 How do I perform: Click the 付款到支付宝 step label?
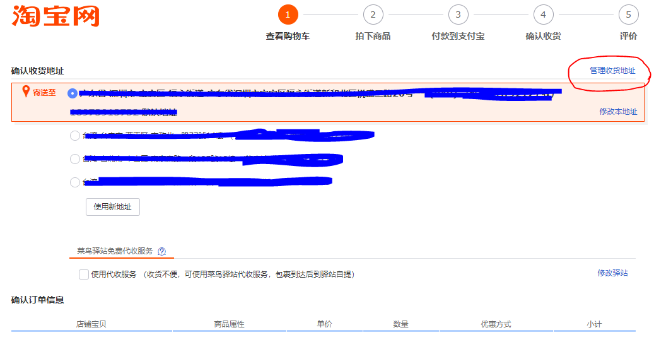(x=458, y=37)
